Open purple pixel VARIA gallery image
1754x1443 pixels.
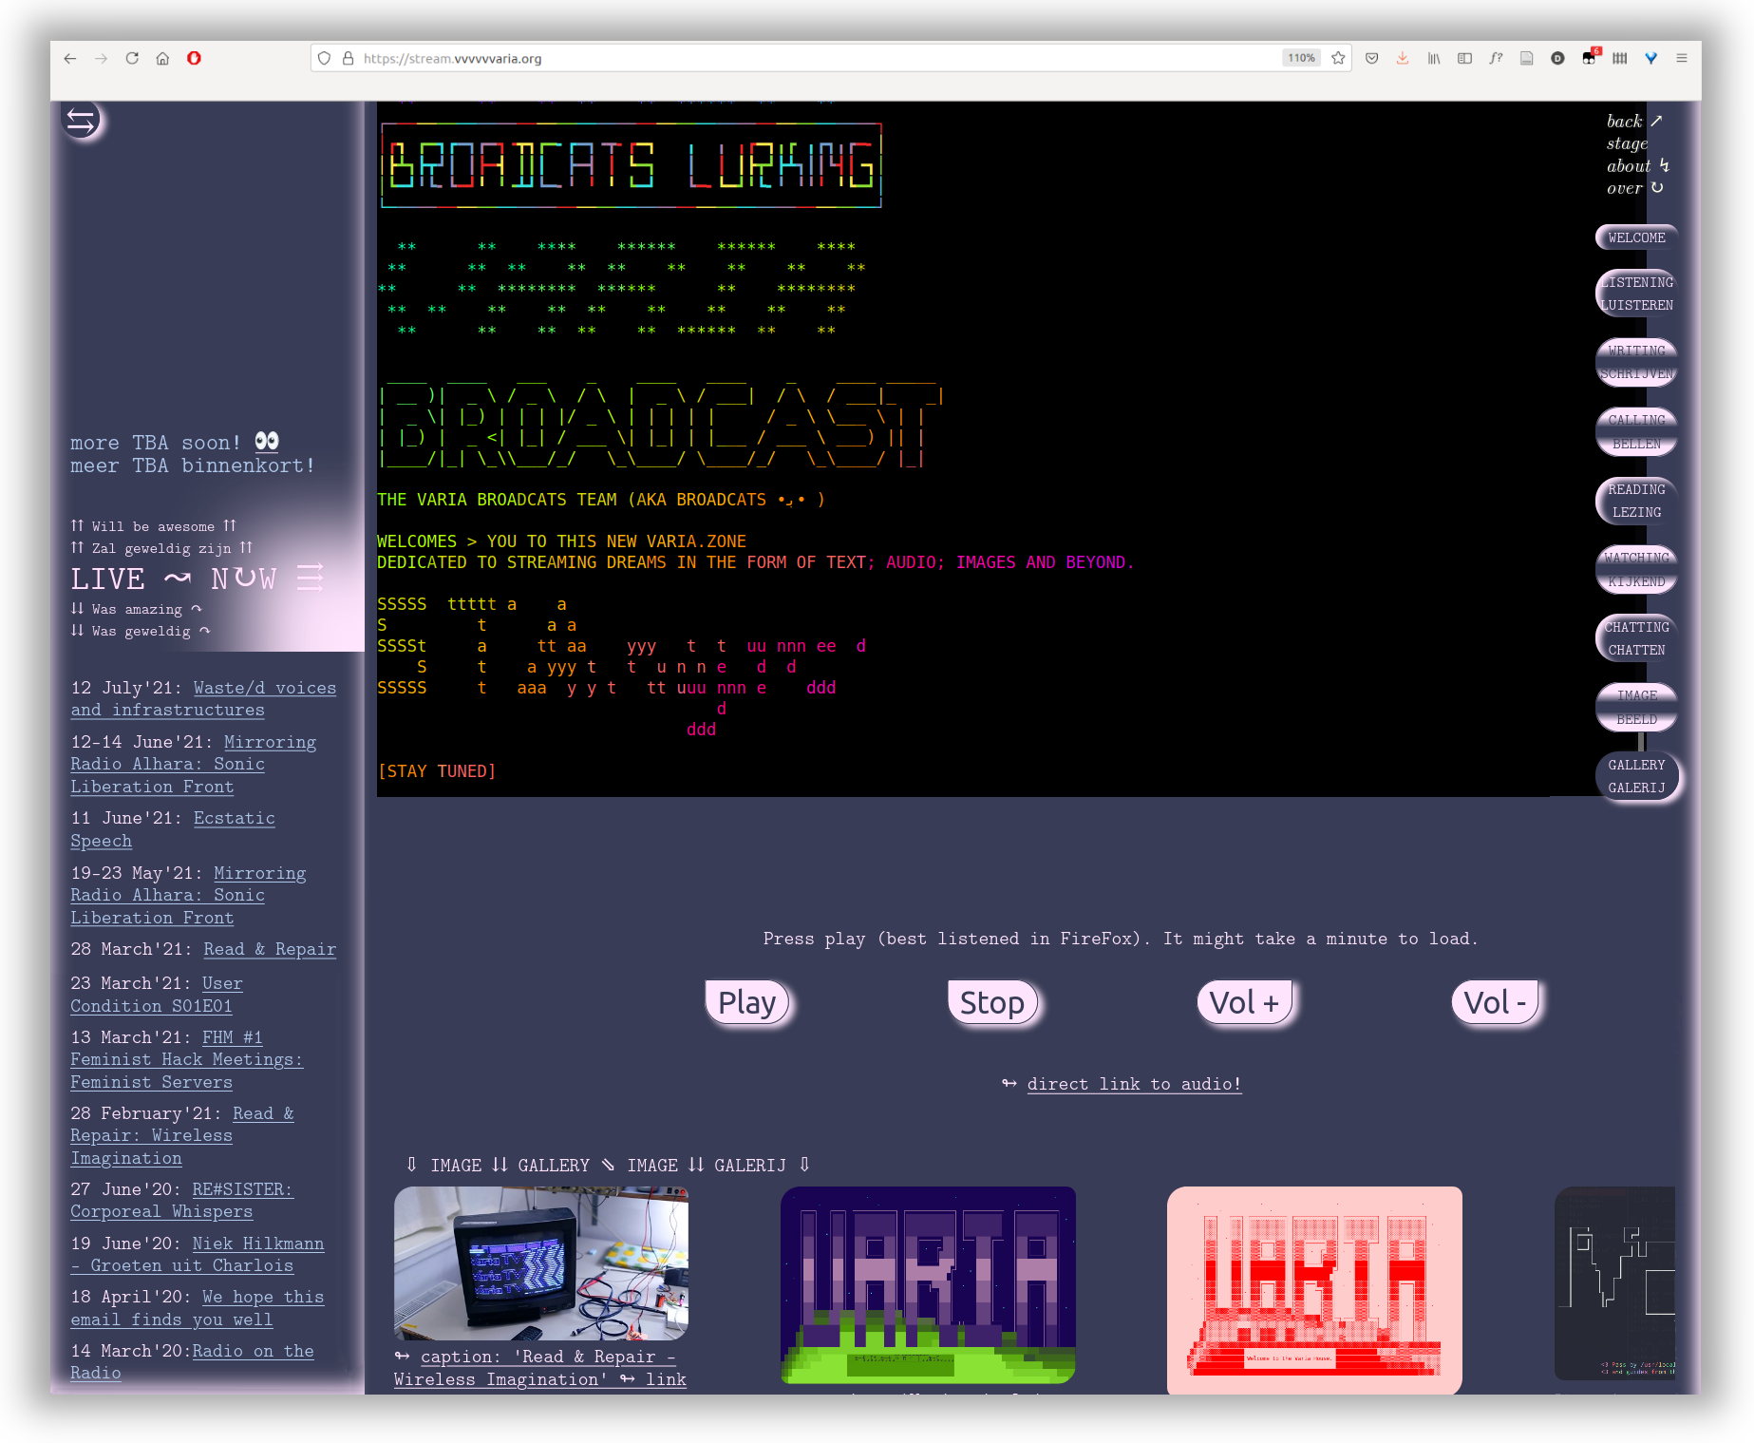(928, 1284)
